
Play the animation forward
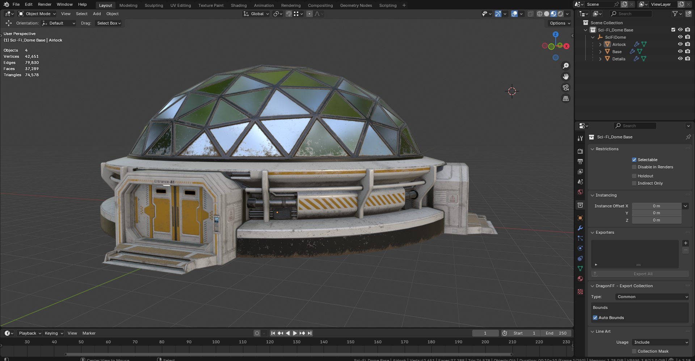tap(295, 333)
